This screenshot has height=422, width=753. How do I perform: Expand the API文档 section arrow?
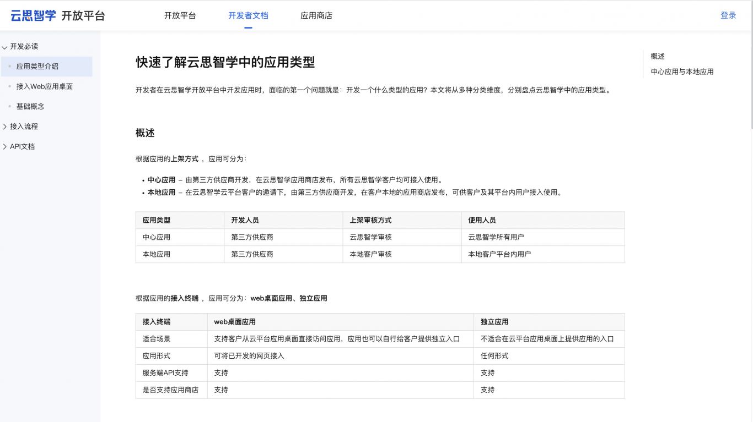tap(5, 146)
